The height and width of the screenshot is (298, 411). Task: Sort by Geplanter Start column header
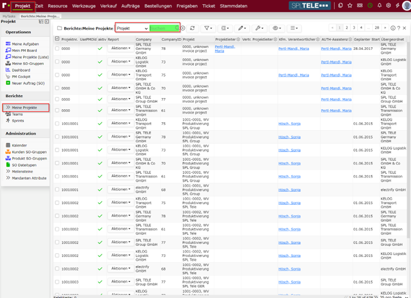click(x=367, y=40)
